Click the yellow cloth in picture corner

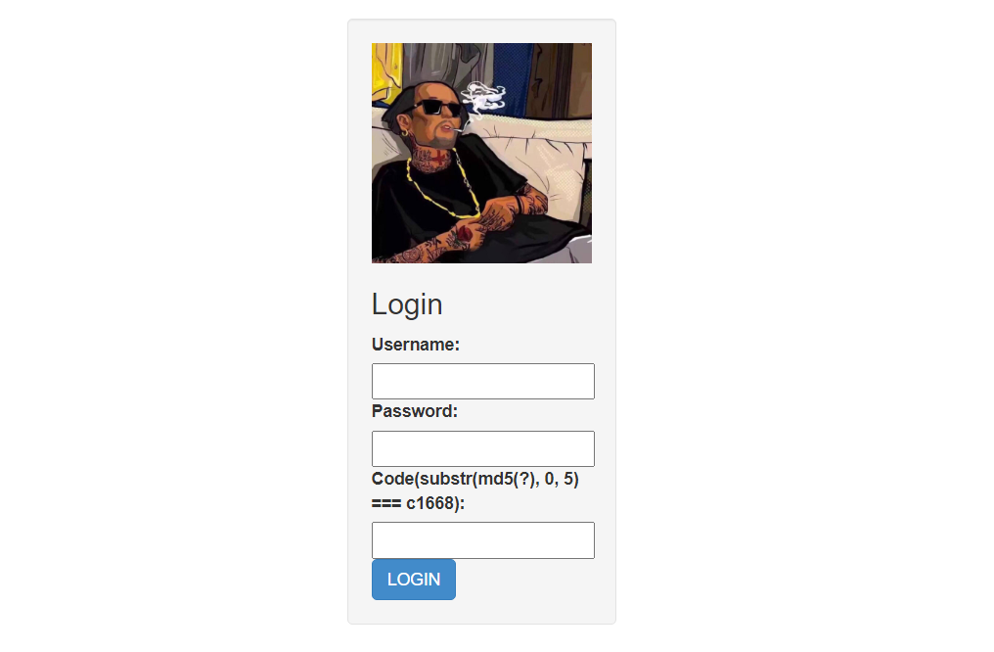coord(384,71)
